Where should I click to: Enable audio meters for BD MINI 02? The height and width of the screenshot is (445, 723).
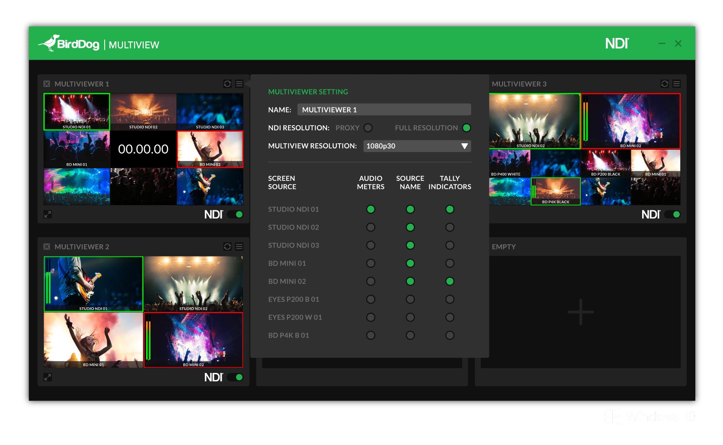tap(371, 281)
